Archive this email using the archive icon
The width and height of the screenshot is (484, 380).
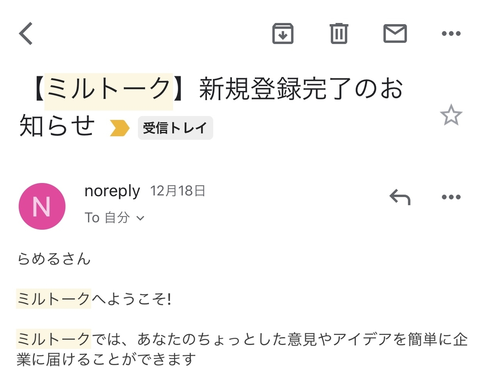click(x=283, y=34)
